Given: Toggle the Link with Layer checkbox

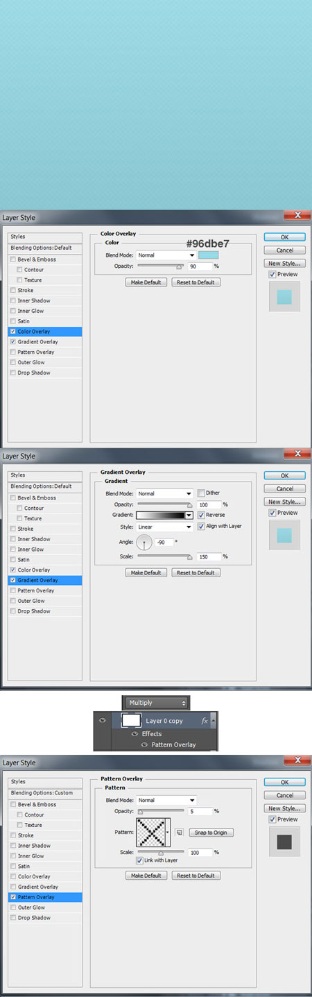Looking at the screenshot, I should tap(140, 860).
